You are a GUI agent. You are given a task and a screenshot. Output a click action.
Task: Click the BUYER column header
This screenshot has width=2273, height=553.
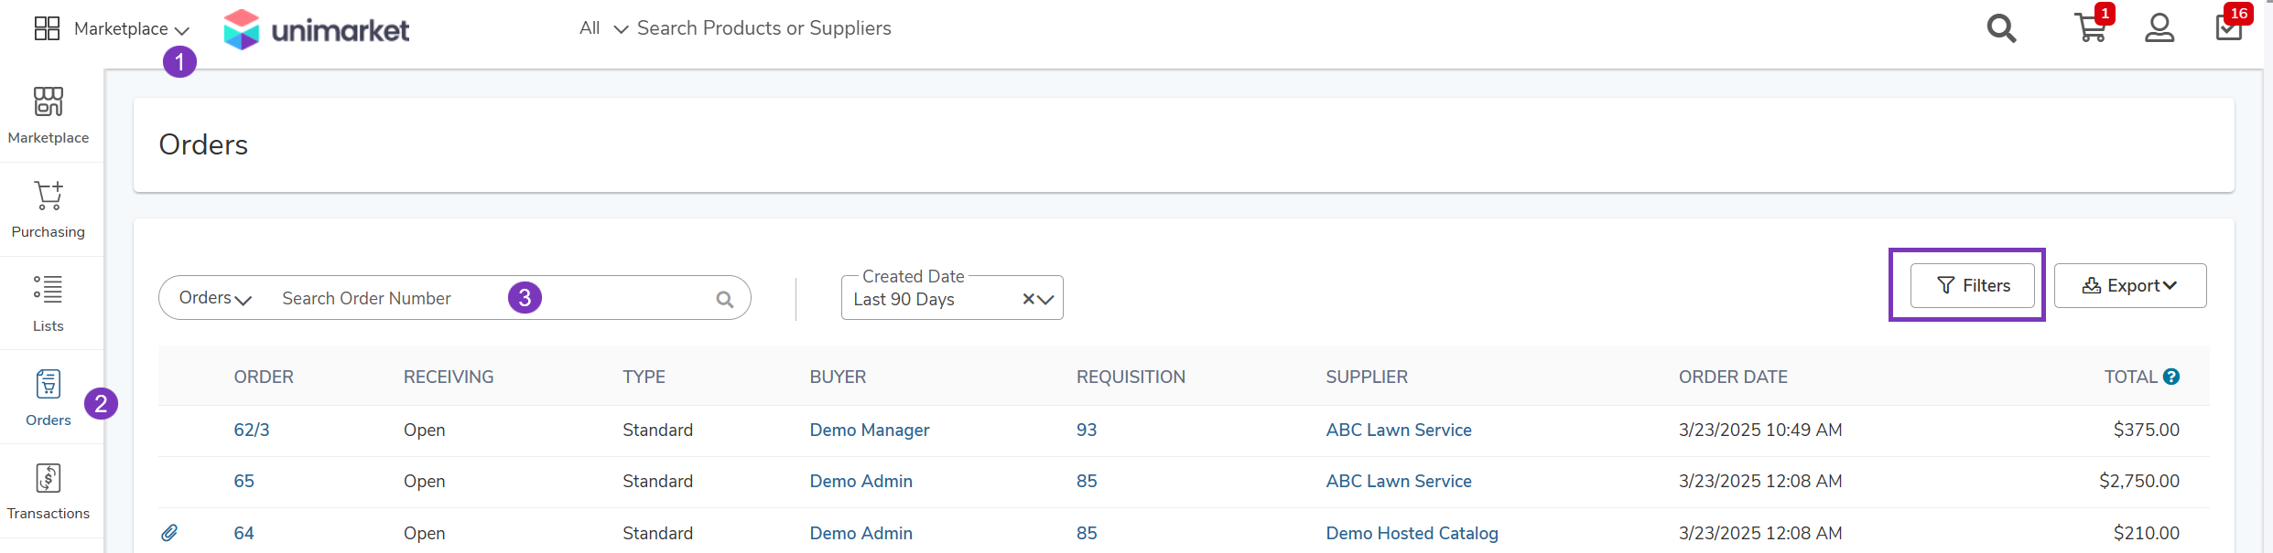click(x=838, y=377)
